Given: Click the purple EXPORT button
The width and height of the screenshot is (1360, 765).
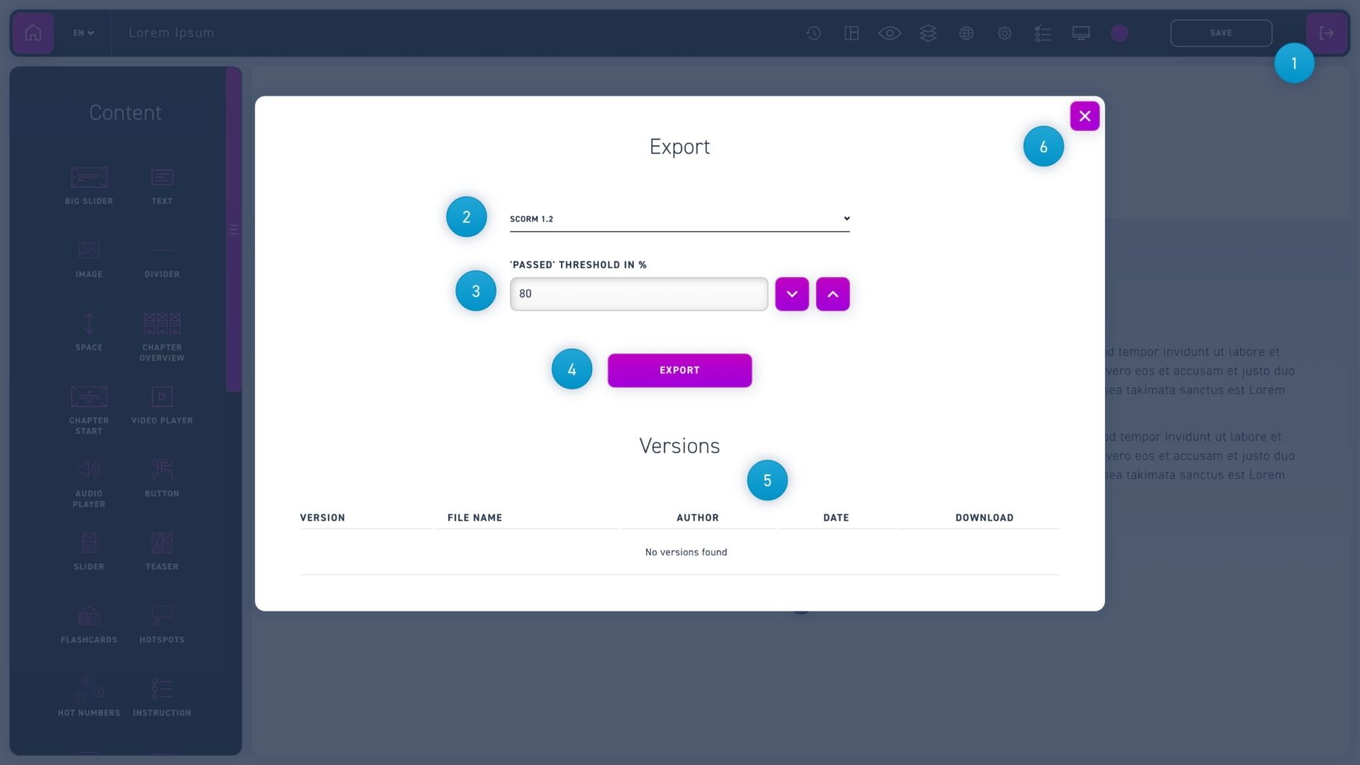Looking at the screenshot, I should [x=679, y=370].
